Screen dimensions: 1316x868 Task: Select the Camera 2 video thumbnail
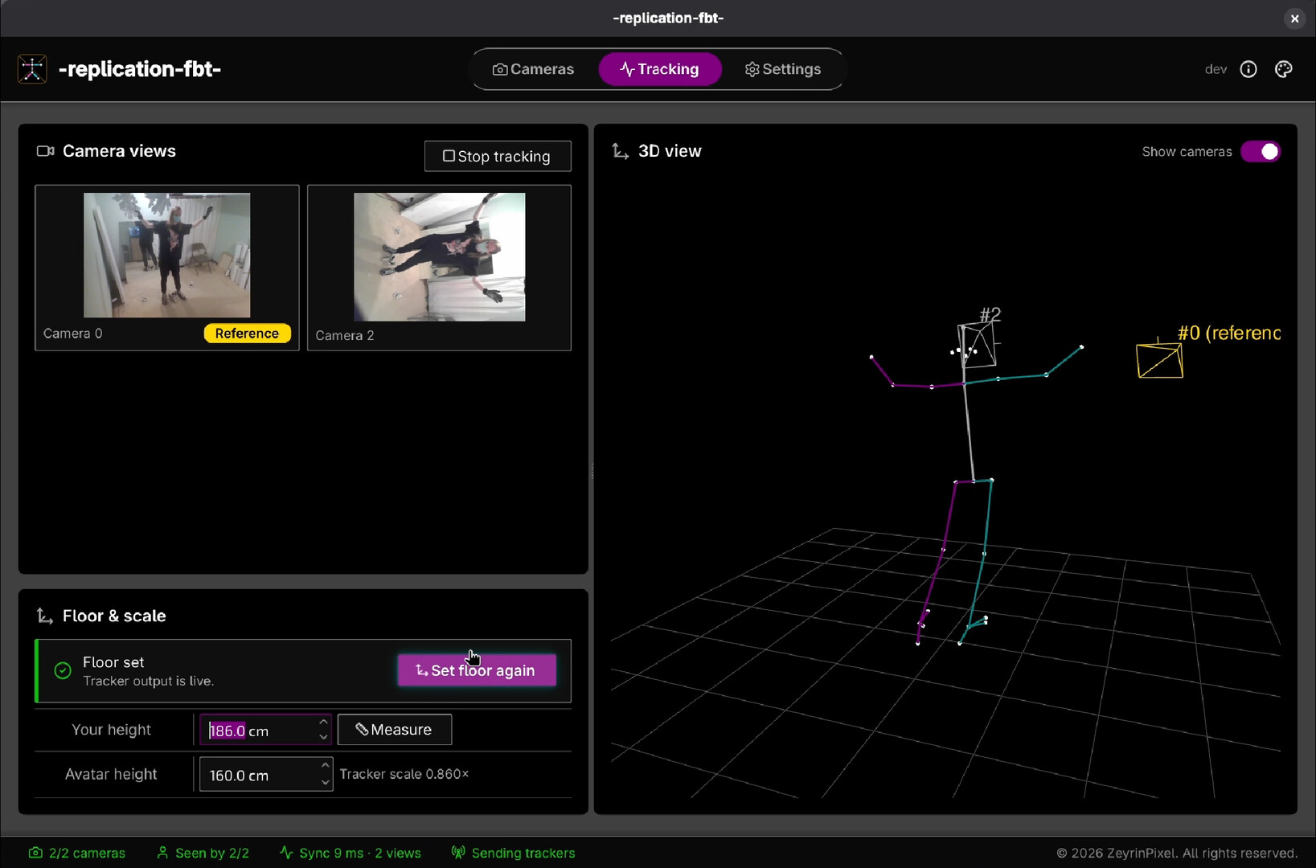[440, 256]
